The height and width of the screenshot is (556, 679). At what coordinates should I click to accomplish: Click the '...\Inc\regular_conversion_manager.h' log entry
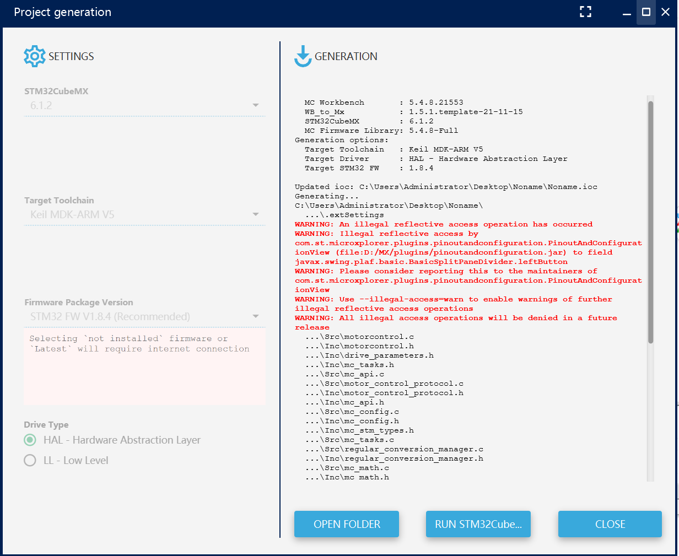click(x=394, y=458)
